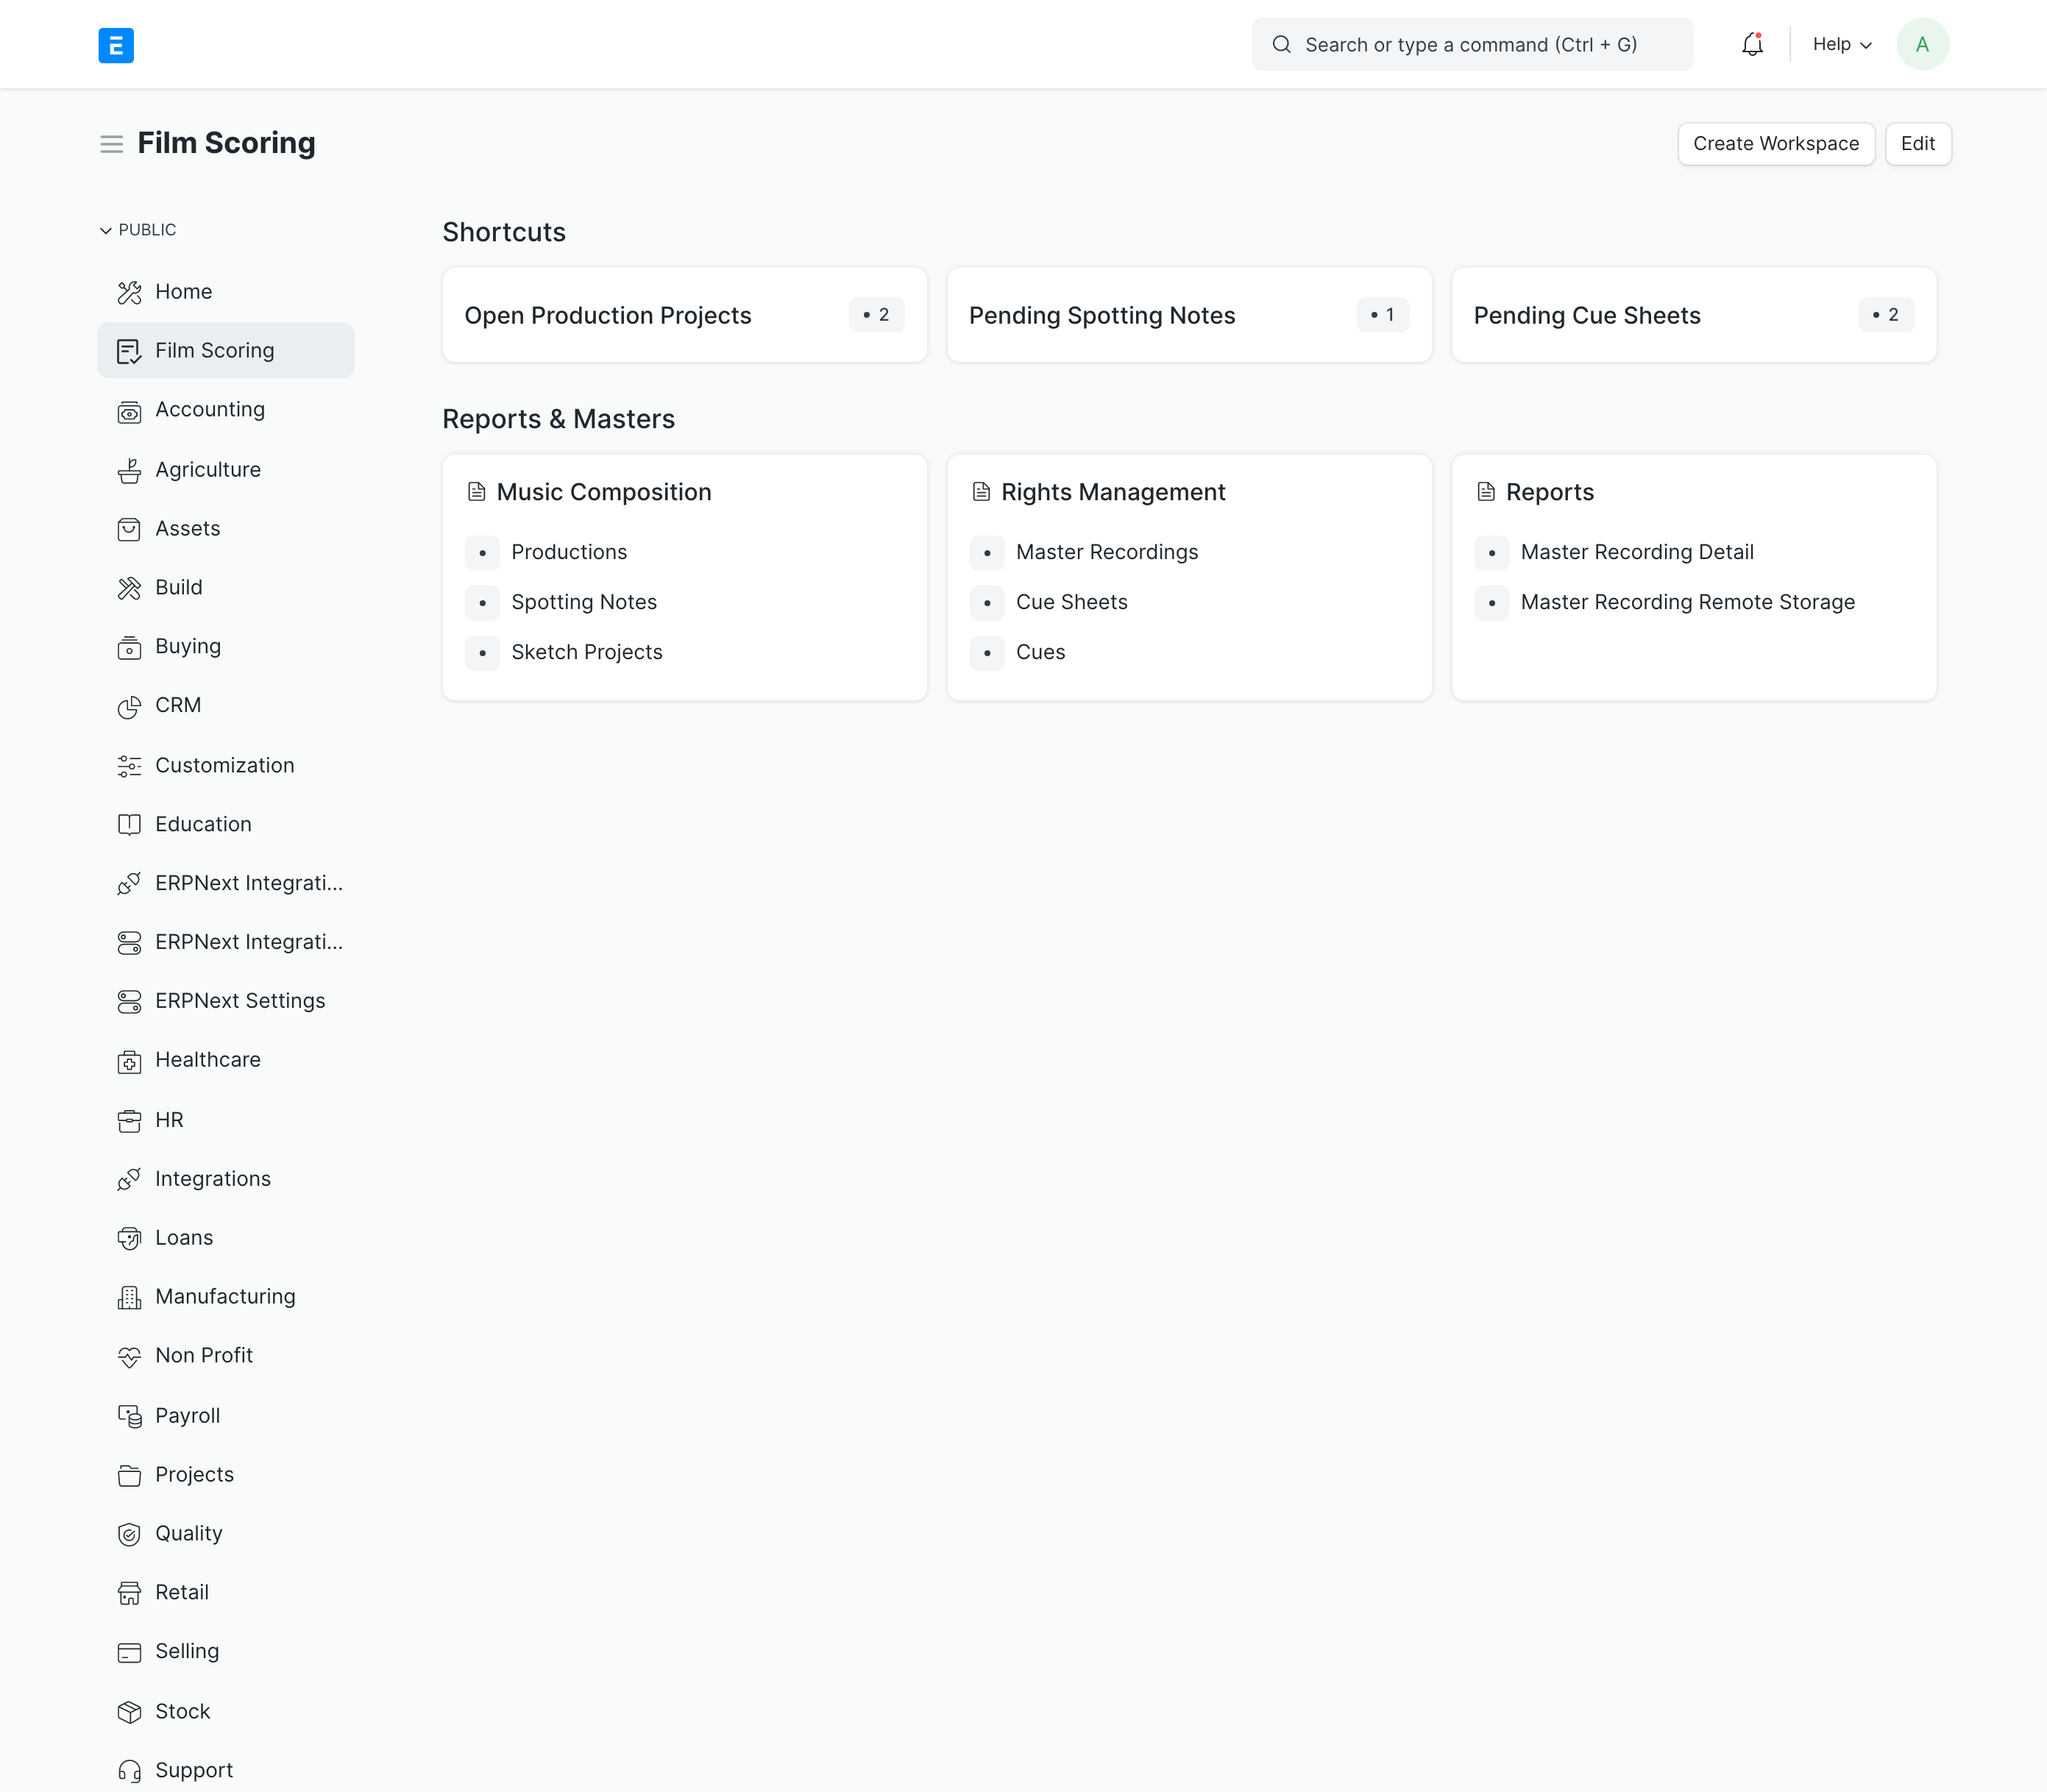The height and width of the screenshot is (1792, 2047).
Task: Click the ERPNext logo icon
Action: (116, 45)
